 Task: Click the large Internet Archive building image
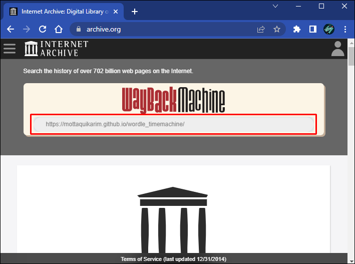(173, 220)
